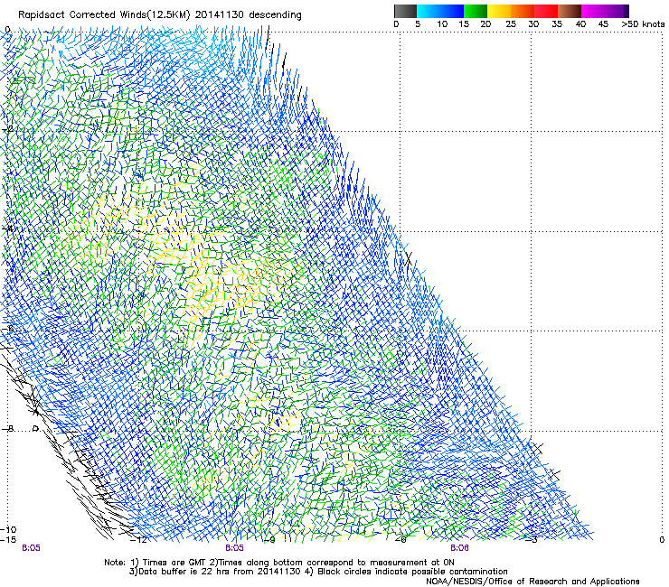The height and width of the screenshot is (587, 669).
Task: Click the '8:05' time label below the -15 longitude
Action: coord(31,548)
